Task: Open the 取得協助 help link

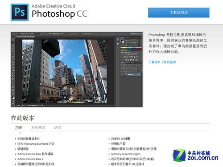Action: pos(169,62)
